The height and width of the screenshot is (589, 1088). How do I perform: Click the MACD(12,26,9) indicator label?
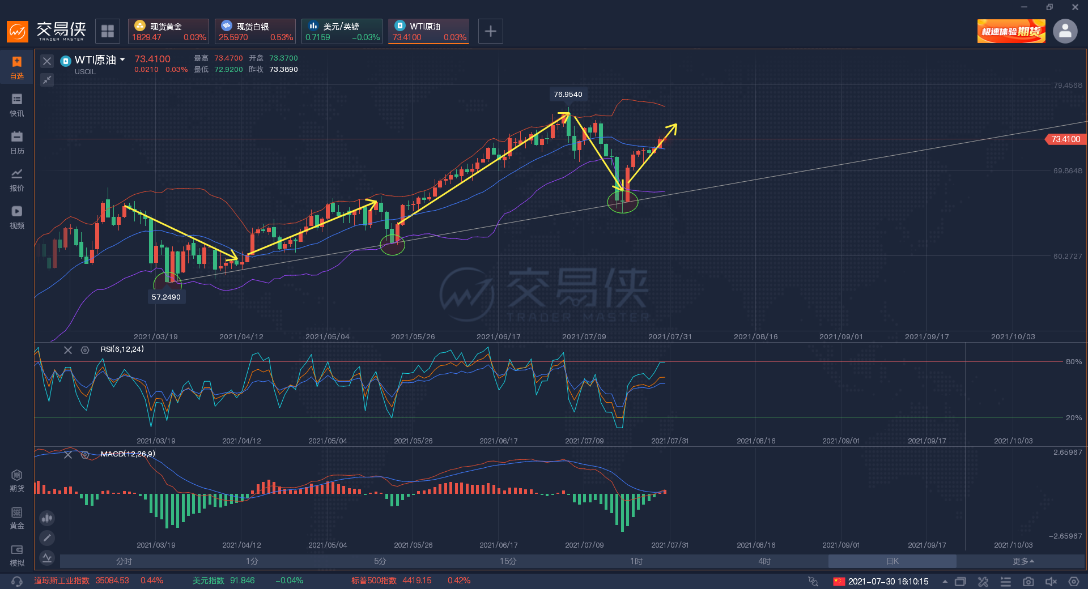128,454
